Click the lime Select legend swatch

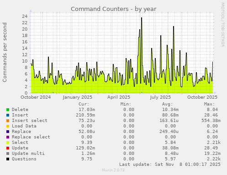pyautogui.click(x=8, y=143)
